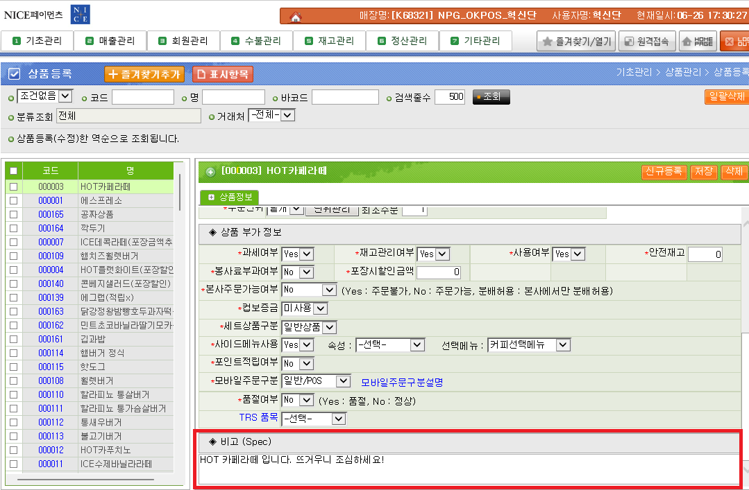
Task: Go to HOME PAGE button
Action: click(x=698, y=42)
